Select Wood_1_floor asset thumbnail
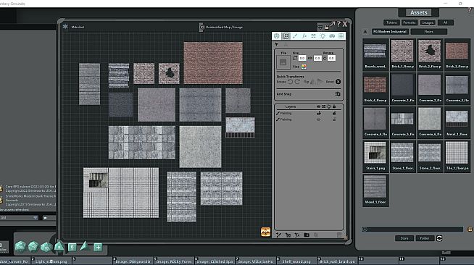The image size is (474, 265). (x=375, y=190)
